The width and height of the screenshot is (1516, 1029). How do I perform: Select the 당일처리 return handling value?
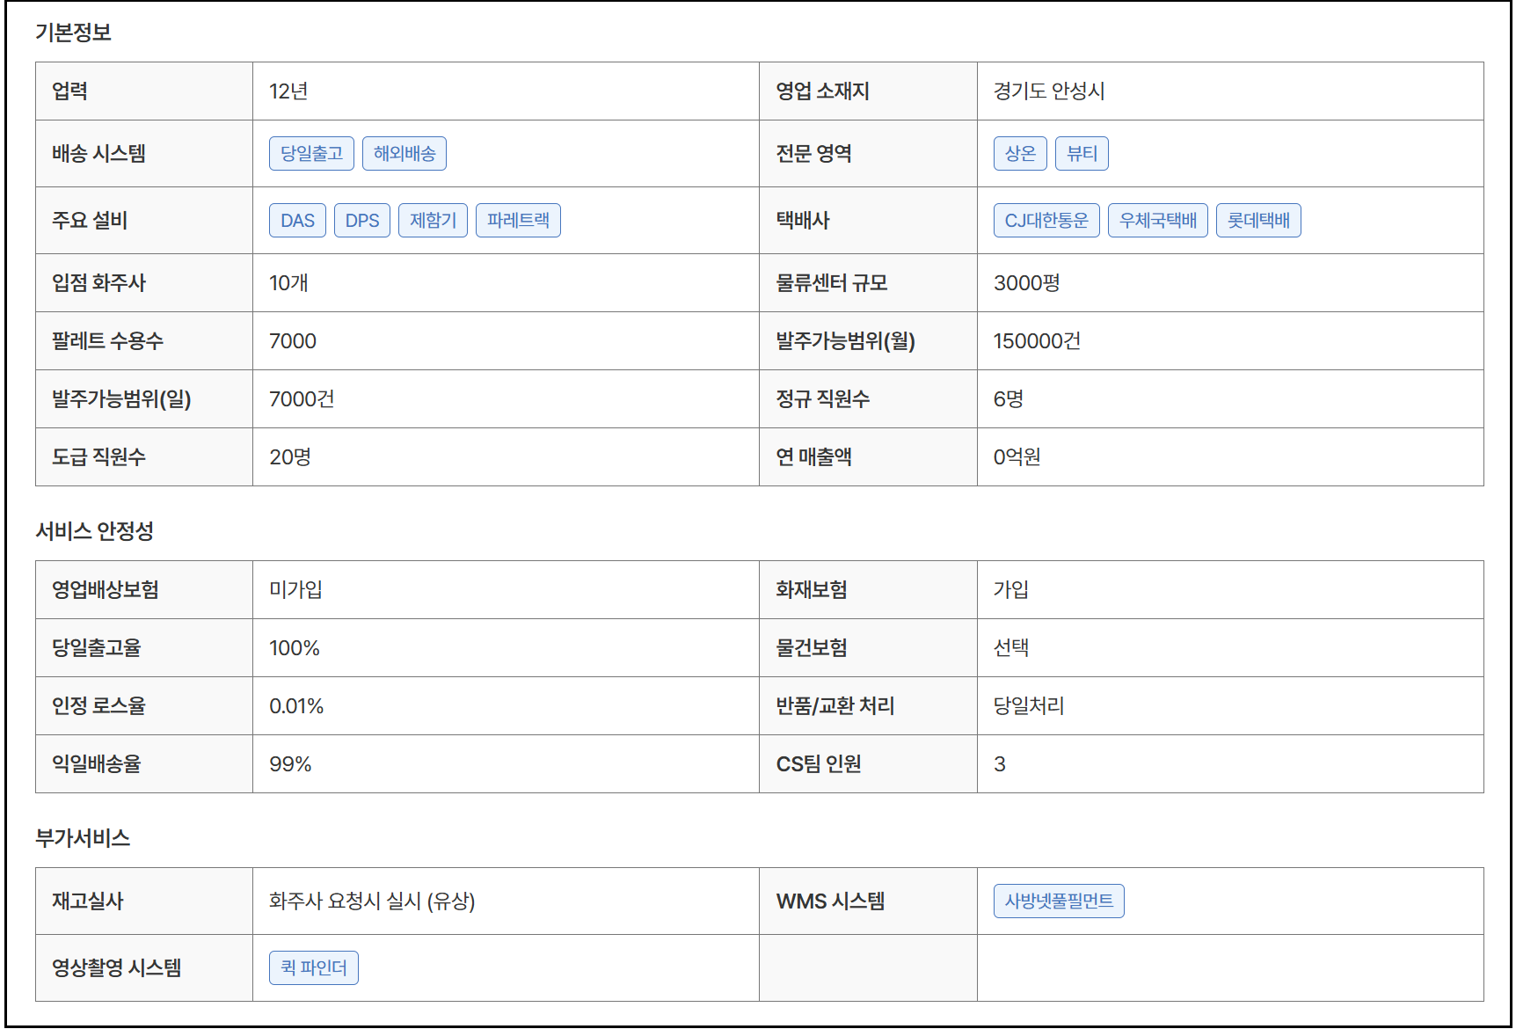coord(1029,705)
